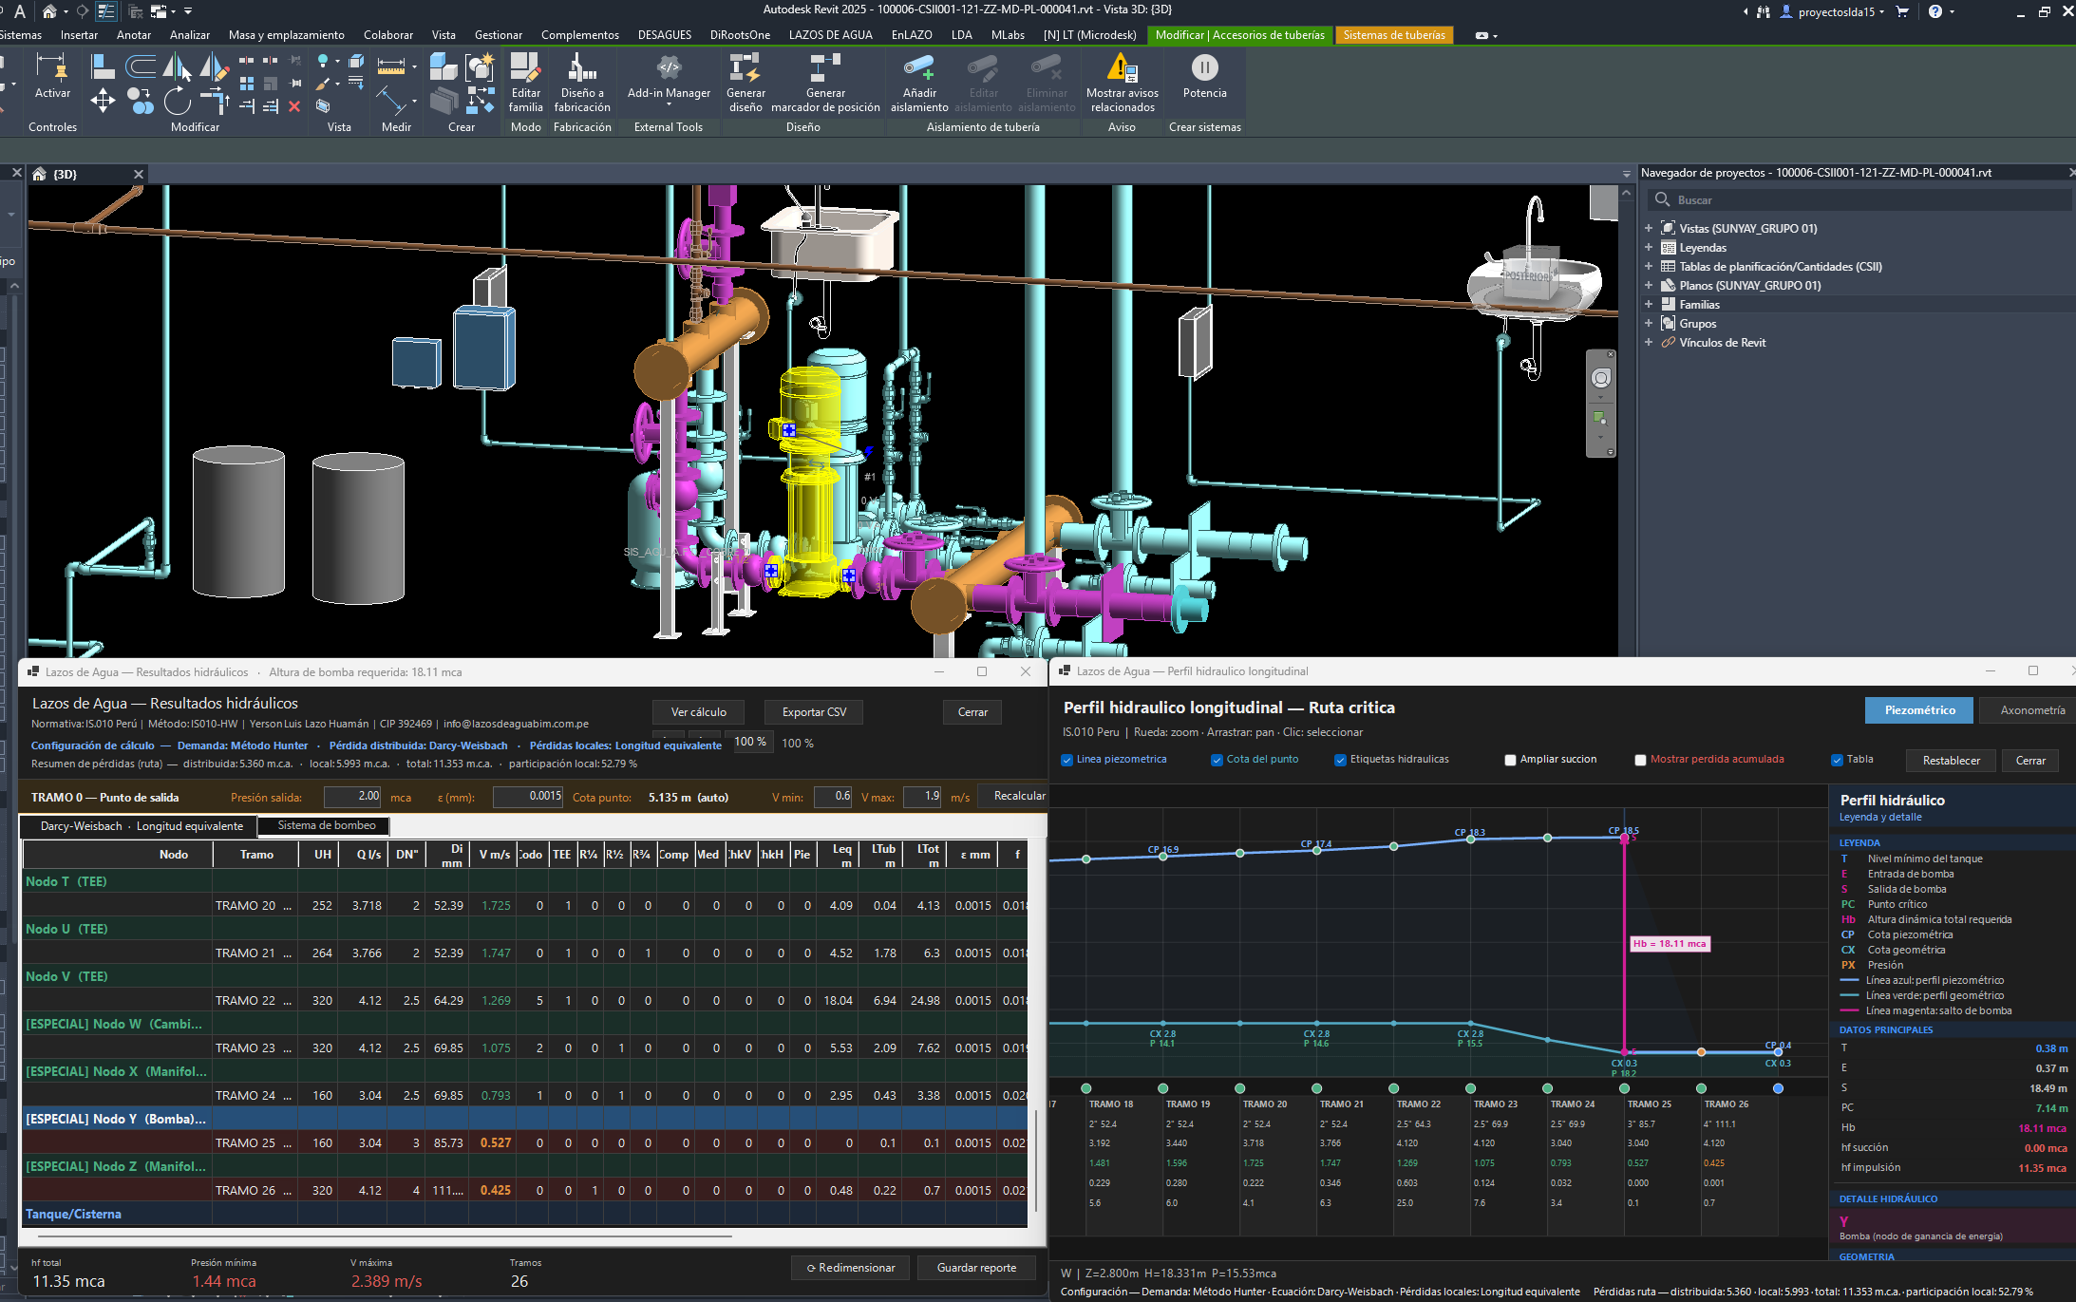Click the Activar controls icon
The image size is (2076, 1302).
pyautogui.click(x=52, y=76)
